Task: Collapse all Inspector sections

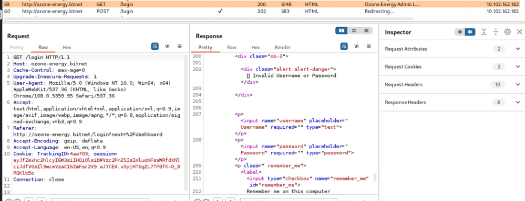Action: [x=496, y=32]
